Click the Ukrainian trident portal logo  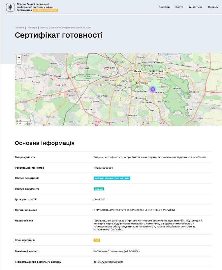(10, 7)
